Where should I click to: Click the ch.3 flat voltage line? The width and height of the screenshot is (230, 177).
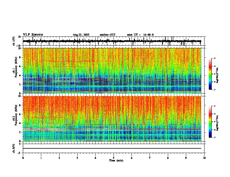click(112, 148)
